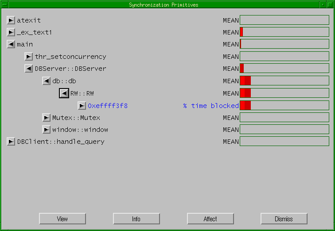Dismiss the Synchronization Primitives dialog

tap(284, 219)
